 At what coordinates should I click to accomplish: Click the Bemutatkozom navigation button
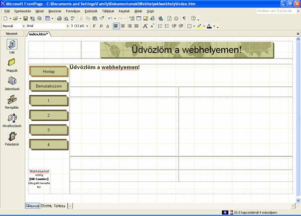48,86
